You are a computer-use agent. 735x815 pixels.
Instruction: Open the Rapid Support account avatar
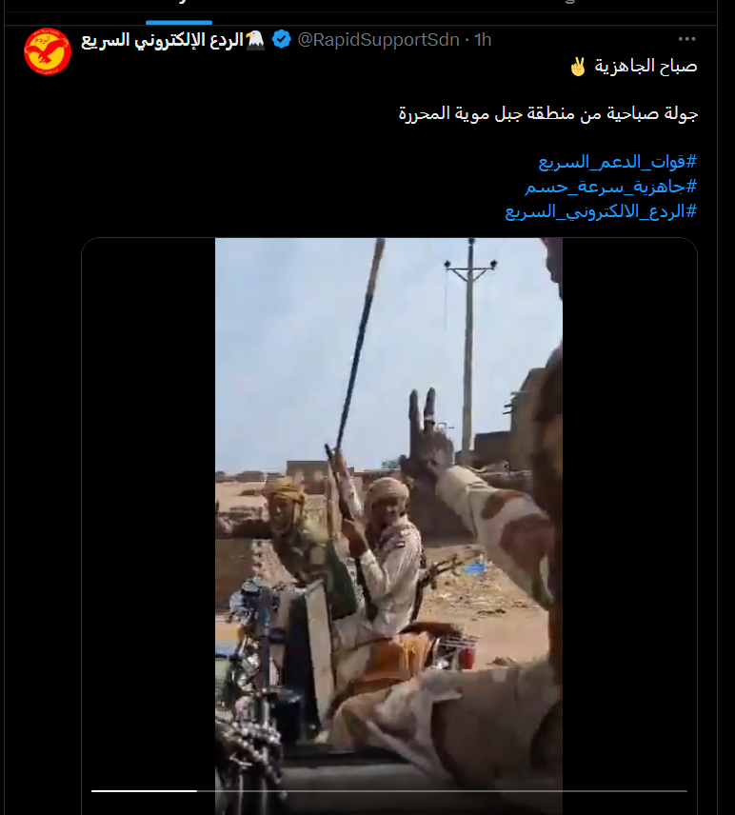pyautogui.click(x=48, y=51)
